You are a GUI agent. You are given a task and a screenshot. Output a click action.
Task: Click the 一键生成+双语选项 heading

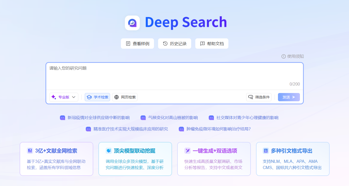(215, 151)
